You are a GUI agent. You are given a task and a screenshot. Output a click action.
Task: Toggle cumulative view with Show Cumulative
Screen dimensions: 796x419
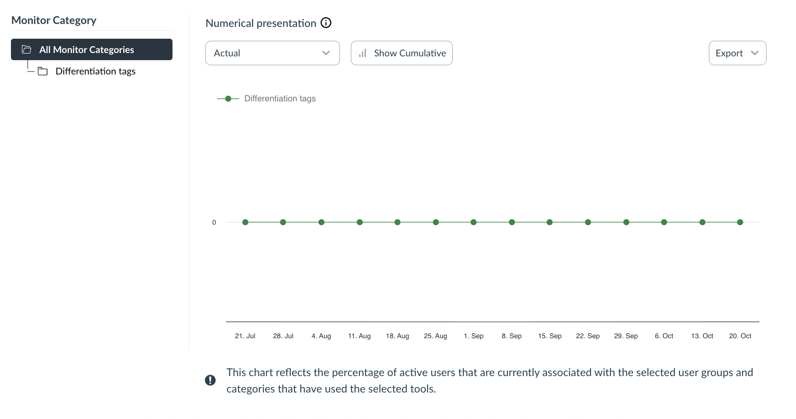401,53
